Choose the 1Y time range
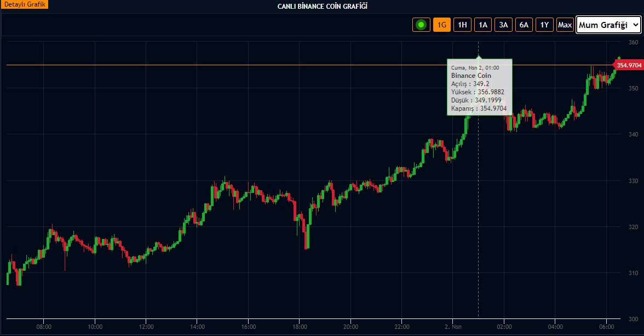This screenshot has width=644, height=336. pyautogui.click(x=544, y=25)
